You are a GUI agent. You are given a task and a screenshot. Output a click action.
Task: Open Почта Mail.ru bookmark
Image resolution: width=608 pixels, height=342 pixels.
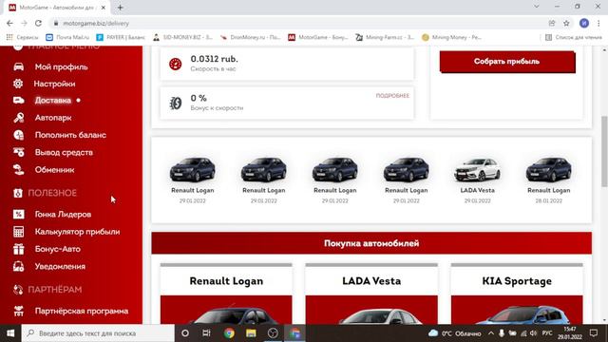click(x=67, y=37)
